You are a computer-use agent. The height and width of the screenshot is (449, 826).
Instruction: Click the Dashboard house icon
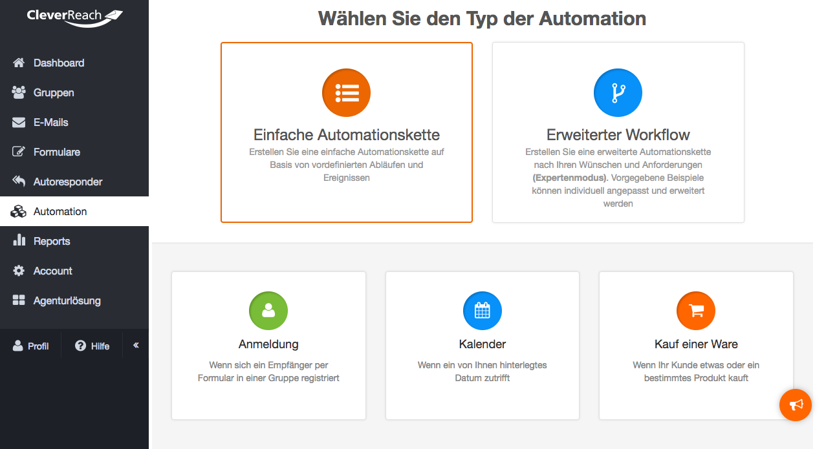tap(19, 63)
